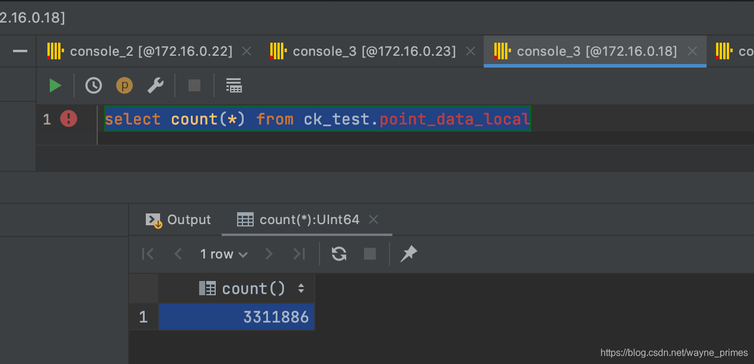
Task: Click the red error indicator on line 1
Action: [x=69, y=119]
